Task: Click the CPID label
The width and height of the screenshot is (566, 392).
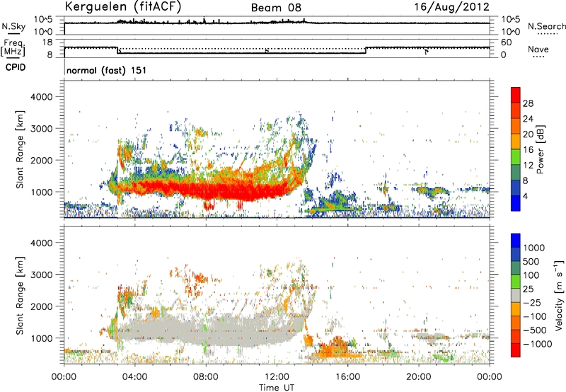Action: (16, 67)
